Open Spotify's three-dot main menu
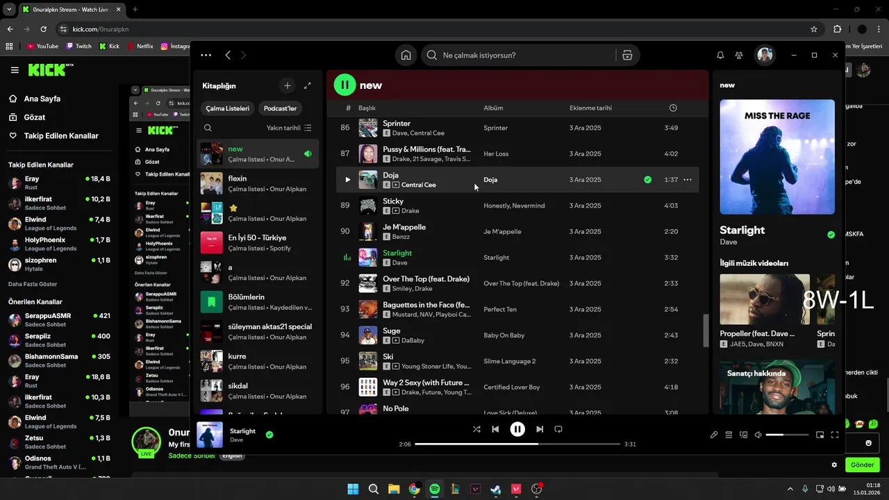 click(206, 55)
